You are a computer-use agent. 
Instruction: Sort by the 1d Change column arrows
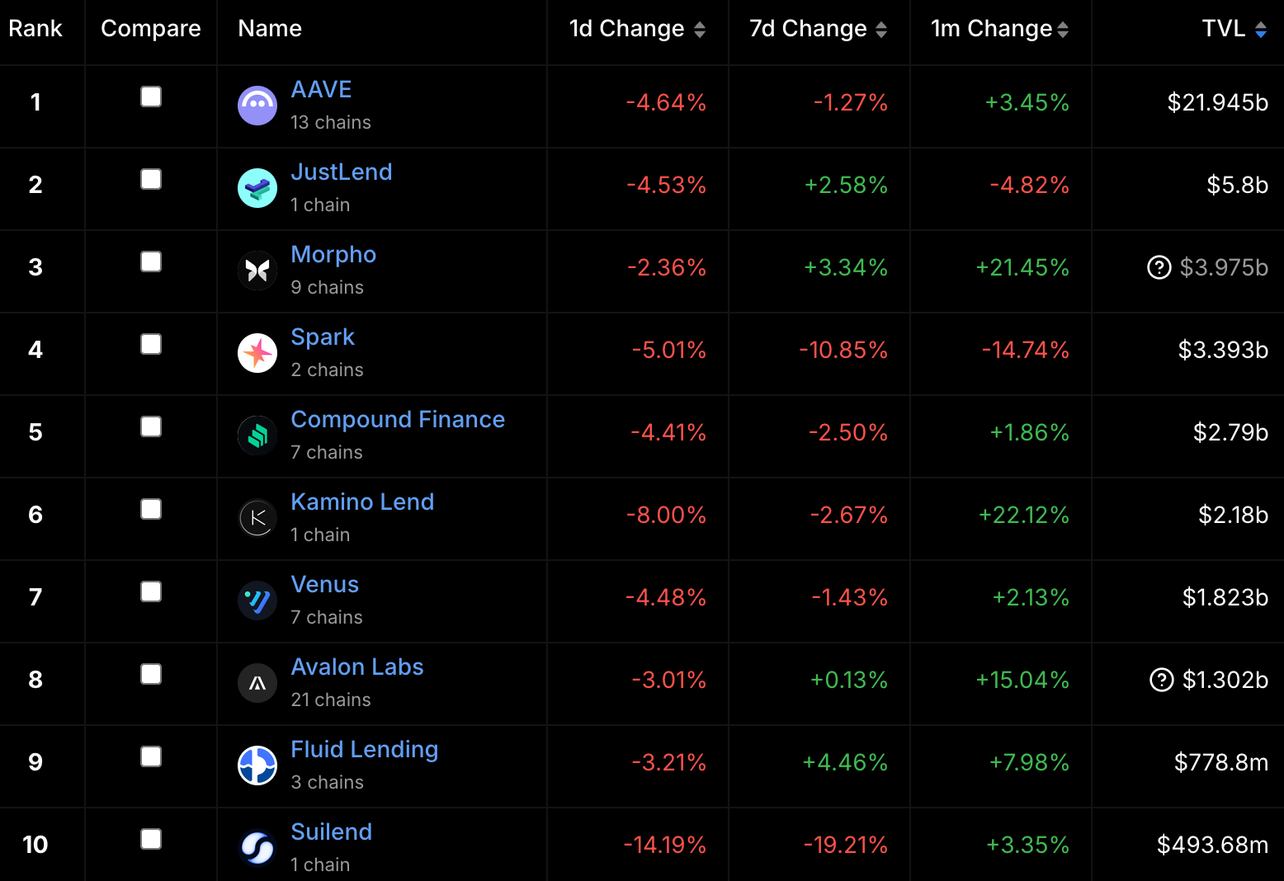click(x=700, y=30)
